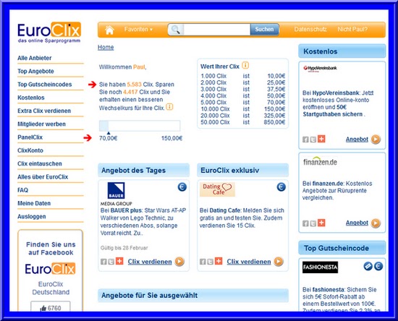Screen dimensions: 398x321
Task: Click the 10.000 Clix ist 150,00€ row
Action: pyautogui.click(x=243, y=109)
